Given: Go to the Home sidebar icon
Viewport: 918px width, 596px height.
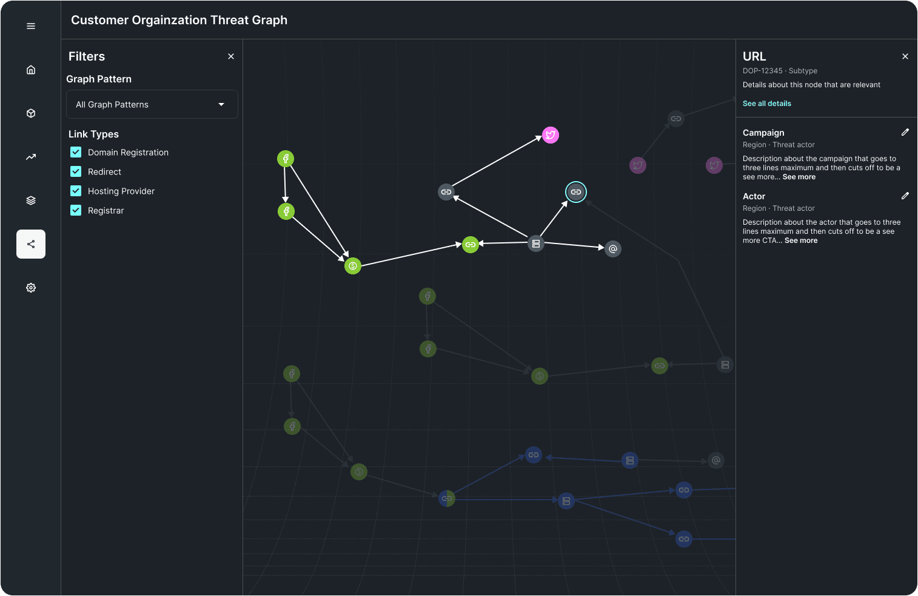Looking at the screenshot, I should (x=31, y=70).
